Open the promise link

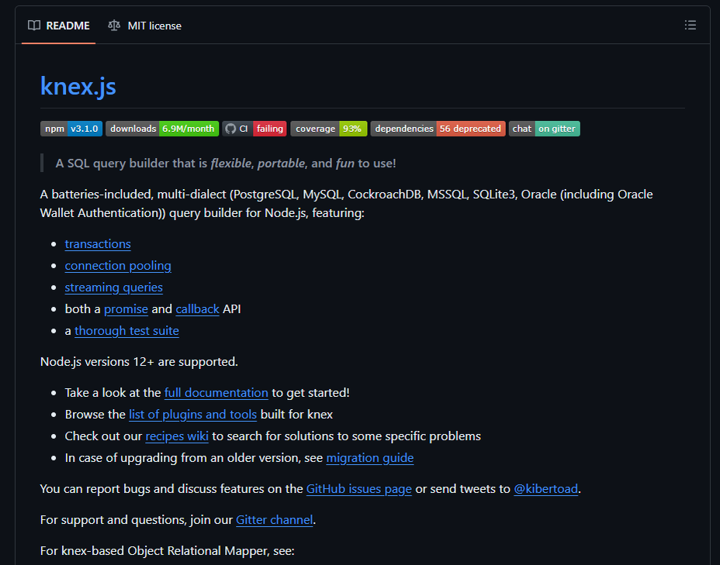126,309
